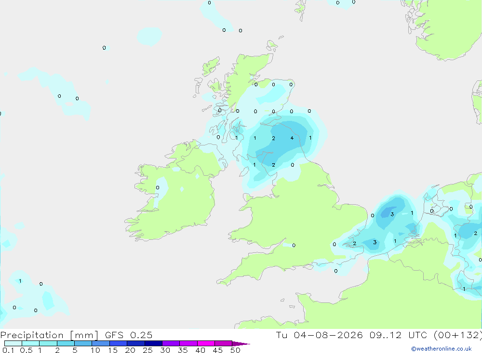Click the '45' legend scale label
Screen dimensions: 482x353
(218, 350)
